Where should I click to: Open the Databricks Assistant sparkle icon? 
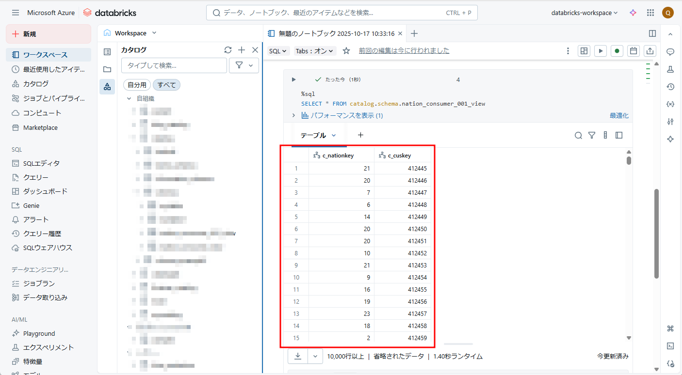[633, 13]
